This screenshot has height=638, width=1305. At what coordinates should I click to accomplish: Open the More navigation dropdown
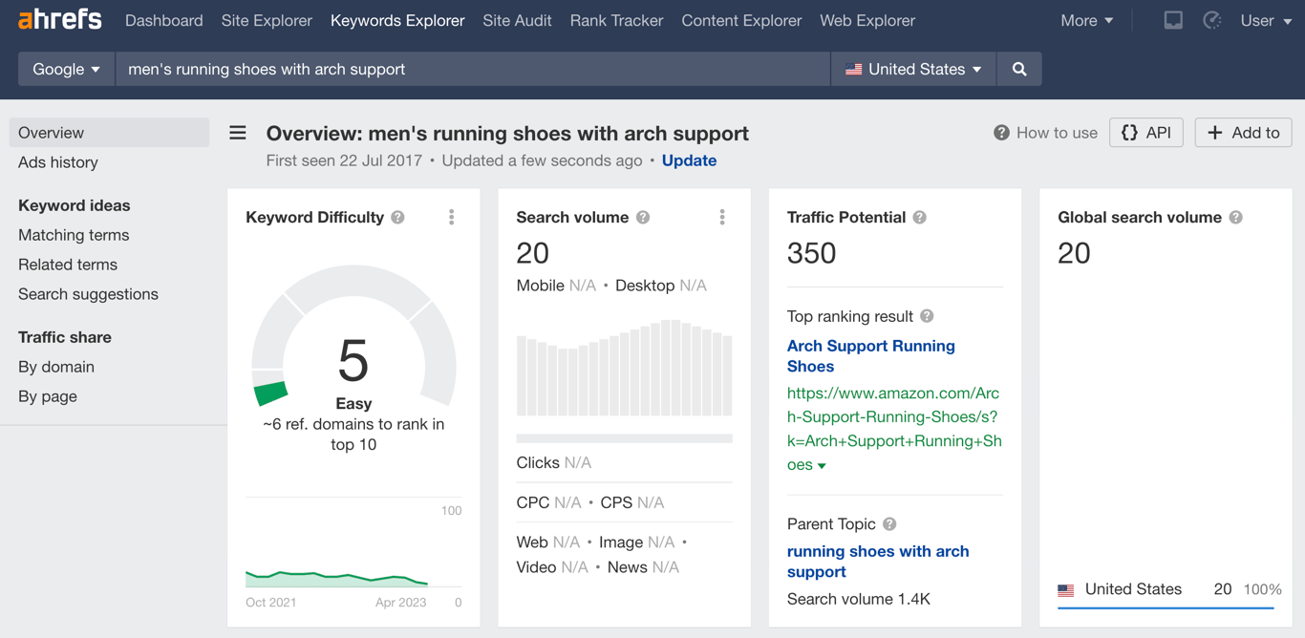coord(1086,20)
